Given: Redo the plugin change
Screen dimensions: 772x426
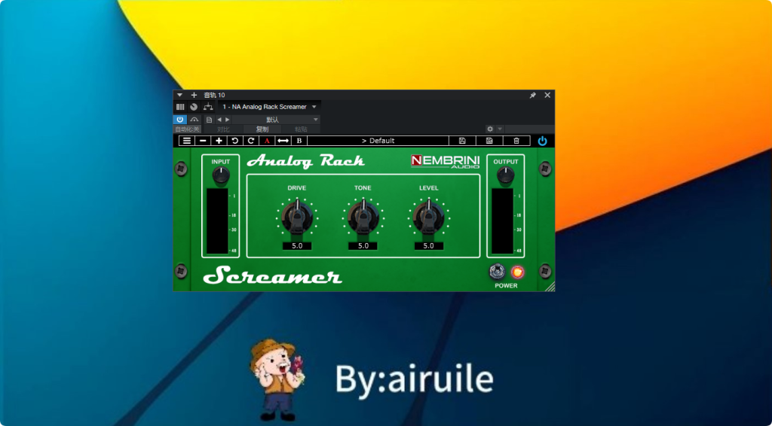Looking at the screenshot, I should (250, 141).
